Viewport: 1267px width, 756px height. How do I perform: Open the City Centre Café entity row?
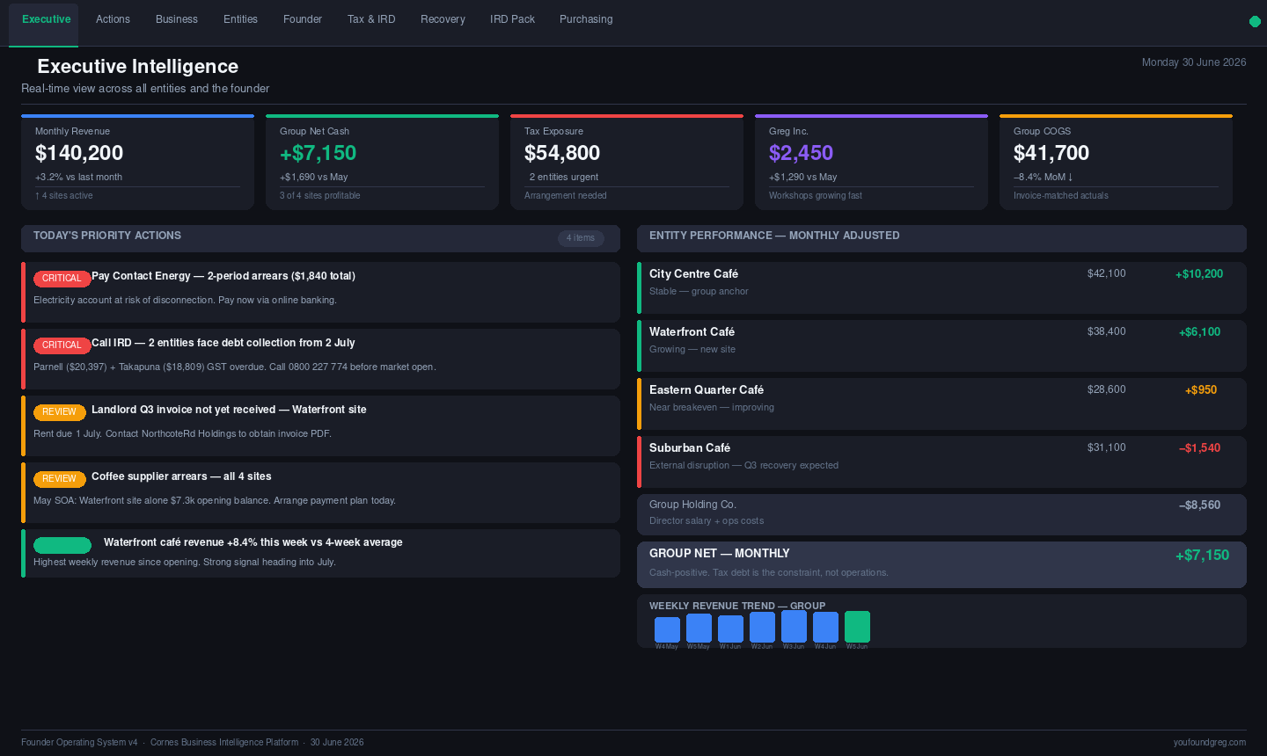pyautogui.click(x=941, y=287)
